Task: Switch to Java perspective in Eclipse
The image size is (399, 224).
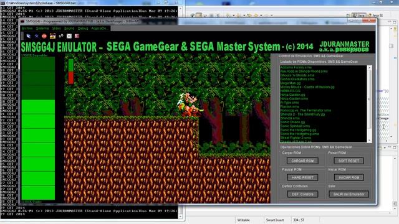Action: click(359, 16)
